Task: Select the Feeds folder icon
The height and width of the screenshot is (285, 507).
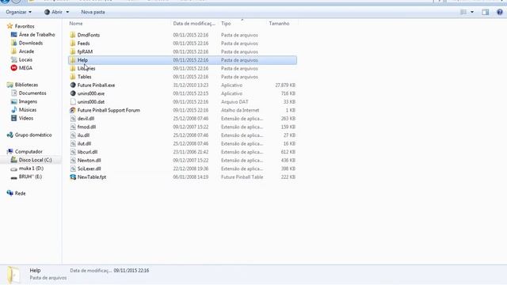Action: [x=73, y=44]
